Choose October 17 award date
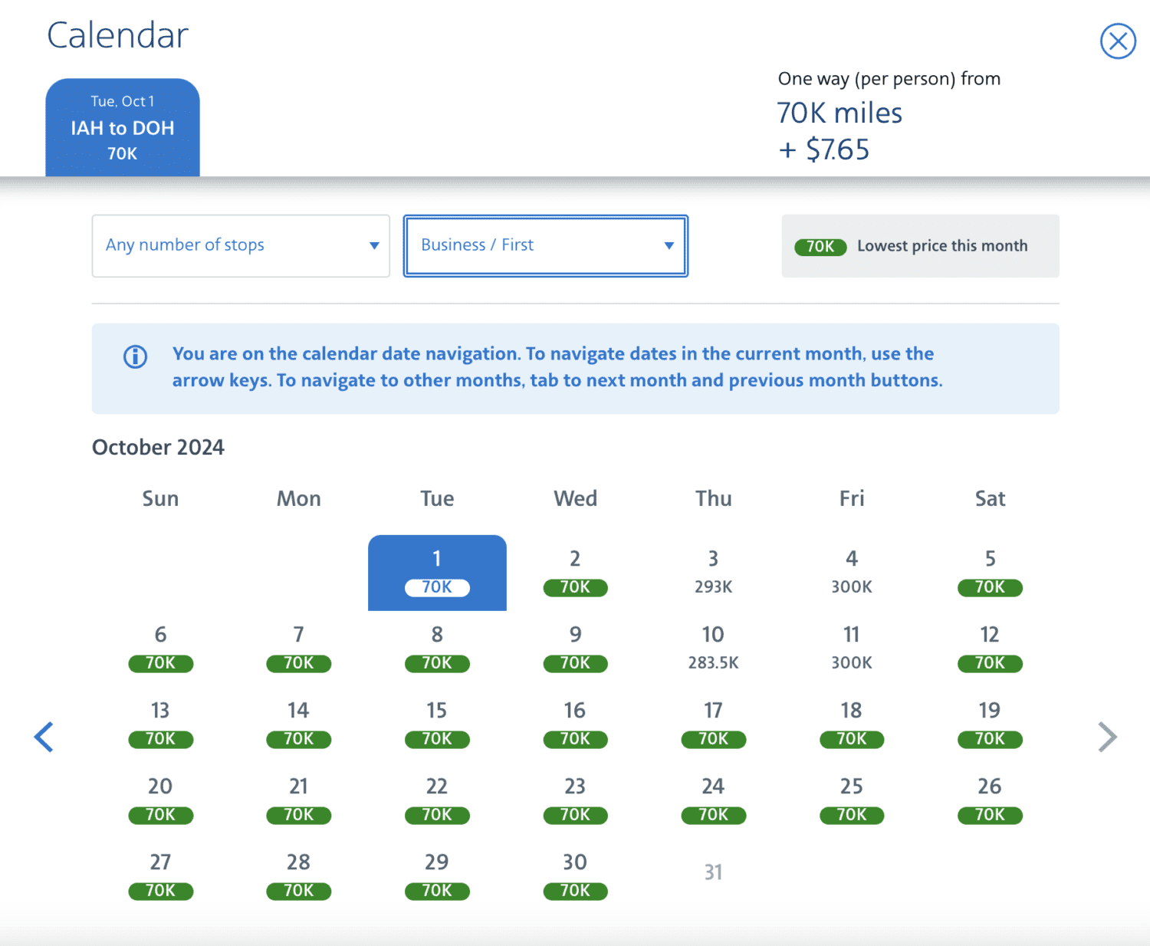 713,723
